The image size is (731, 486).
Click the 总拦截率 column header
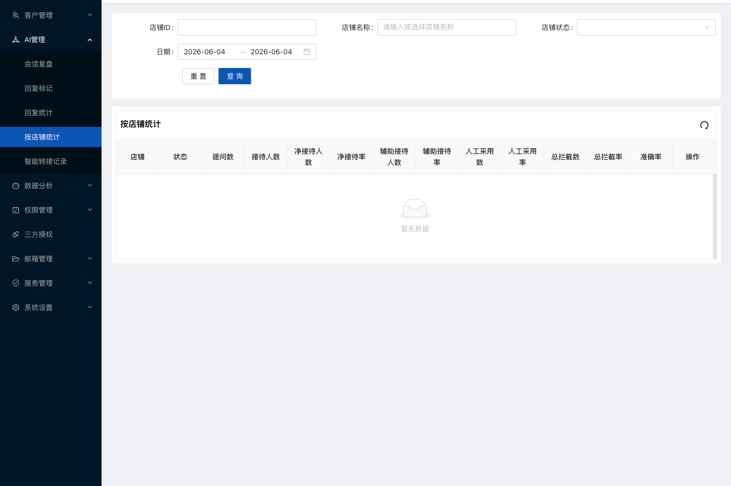[608, 157]
